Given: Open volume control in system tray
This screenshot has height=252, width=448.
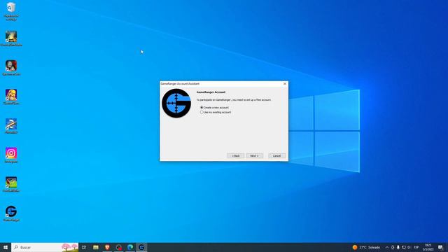Looking at the screenshot, I should click(x=409, y=247).
